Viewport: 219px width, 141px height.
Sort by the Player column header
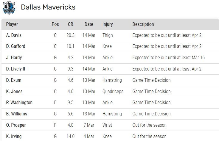point(12,24)
